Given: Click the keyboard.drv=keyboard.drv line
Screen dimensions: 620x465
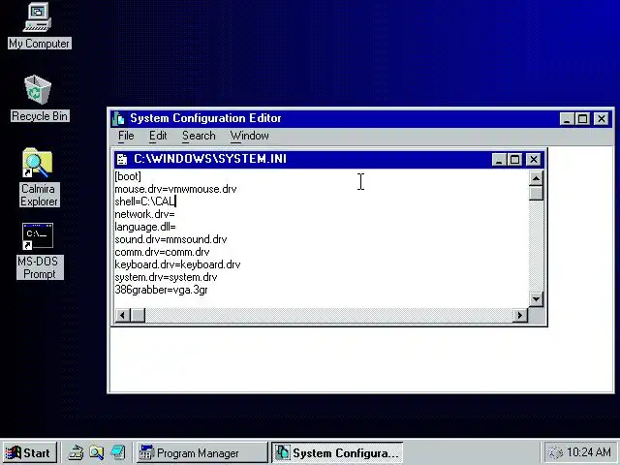Looking at the screenshot, I should pos(177,264).
